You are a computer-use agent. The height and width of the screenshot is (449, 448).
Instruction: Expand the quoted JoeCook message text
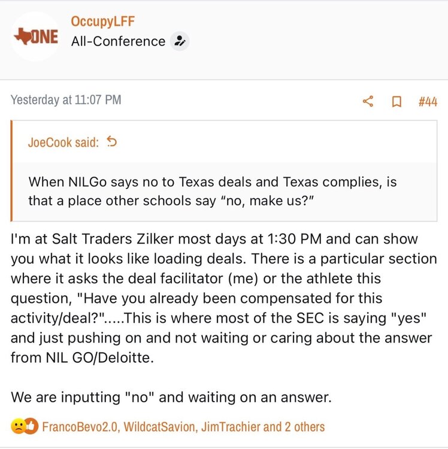click(x=213, y=189)
